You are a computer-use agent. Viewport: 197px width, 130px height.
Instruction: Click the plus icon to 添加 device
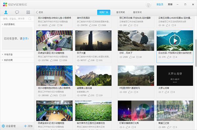click(25, 126)
